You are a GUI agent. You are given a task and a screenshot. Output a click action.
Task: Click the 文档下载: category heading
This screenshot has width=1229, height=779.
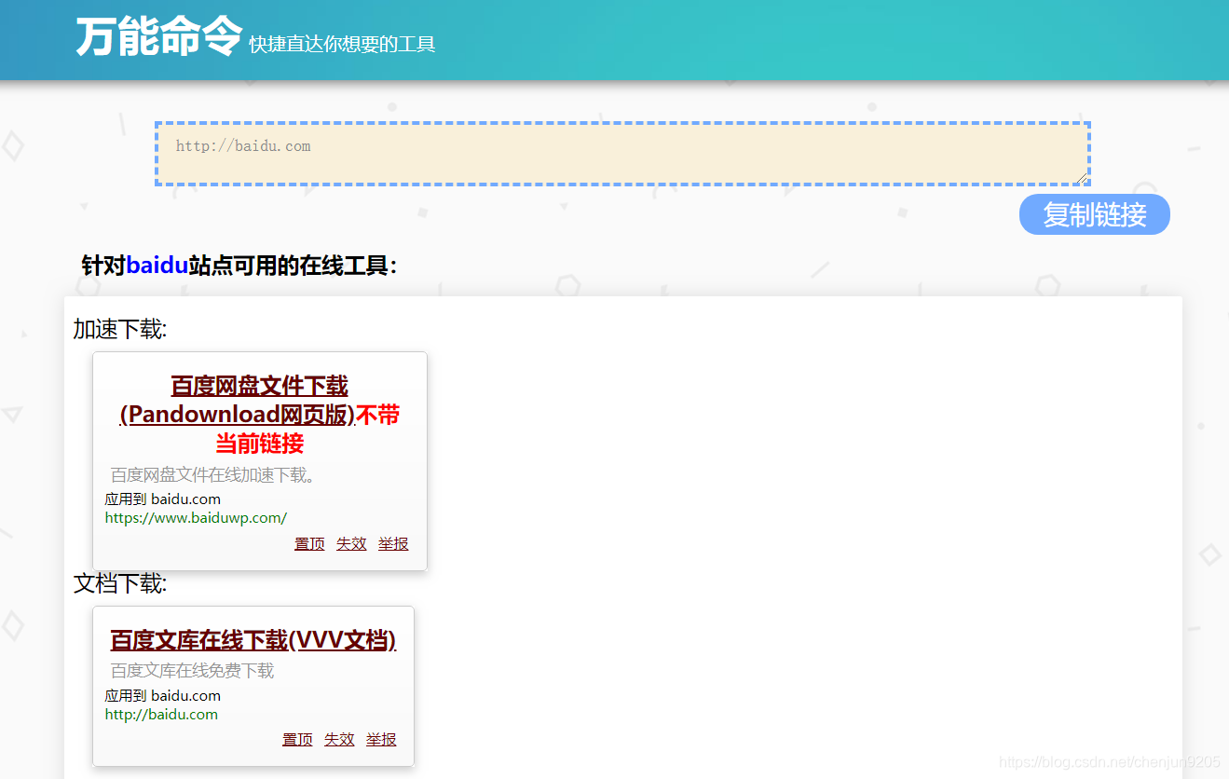pyautogui.click(x=120, y=584)
